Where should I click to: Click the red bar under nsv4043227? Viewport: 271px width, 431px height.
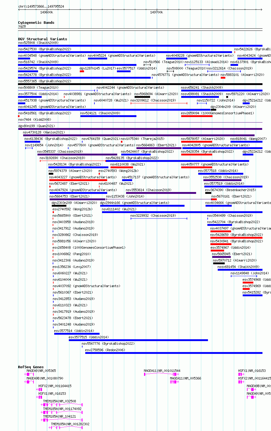78,180
